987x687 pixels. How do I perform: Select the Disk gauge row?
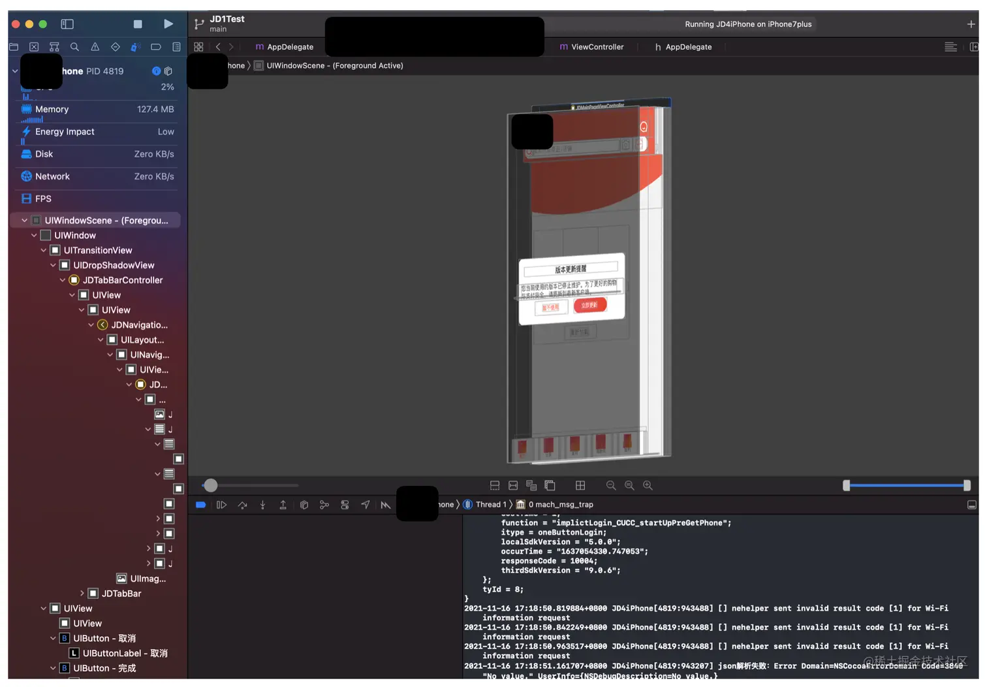pos(98,154)
